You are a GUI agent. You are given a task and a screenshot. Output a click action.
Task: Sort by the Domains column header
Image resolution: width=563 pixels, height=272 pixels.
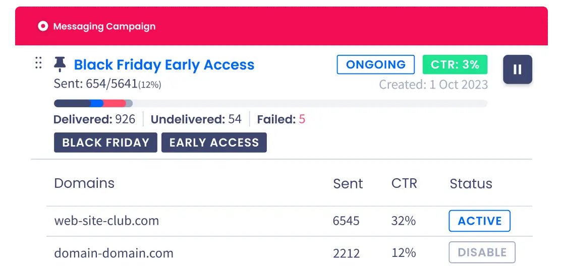tap(84, 183)
